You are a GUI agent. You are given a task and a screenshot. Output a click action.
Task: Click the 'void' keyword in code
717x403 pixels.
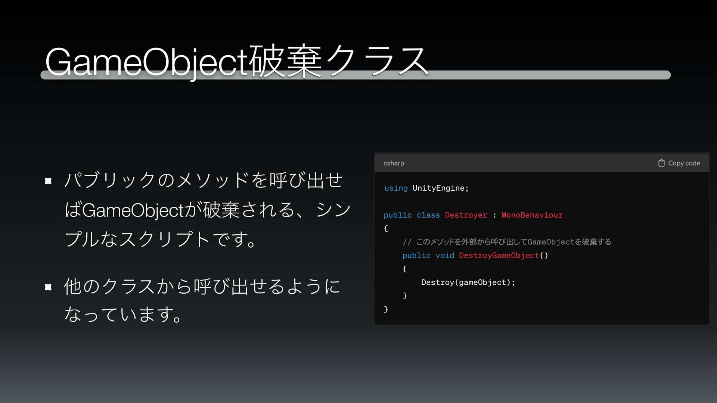tap(444, 255)
